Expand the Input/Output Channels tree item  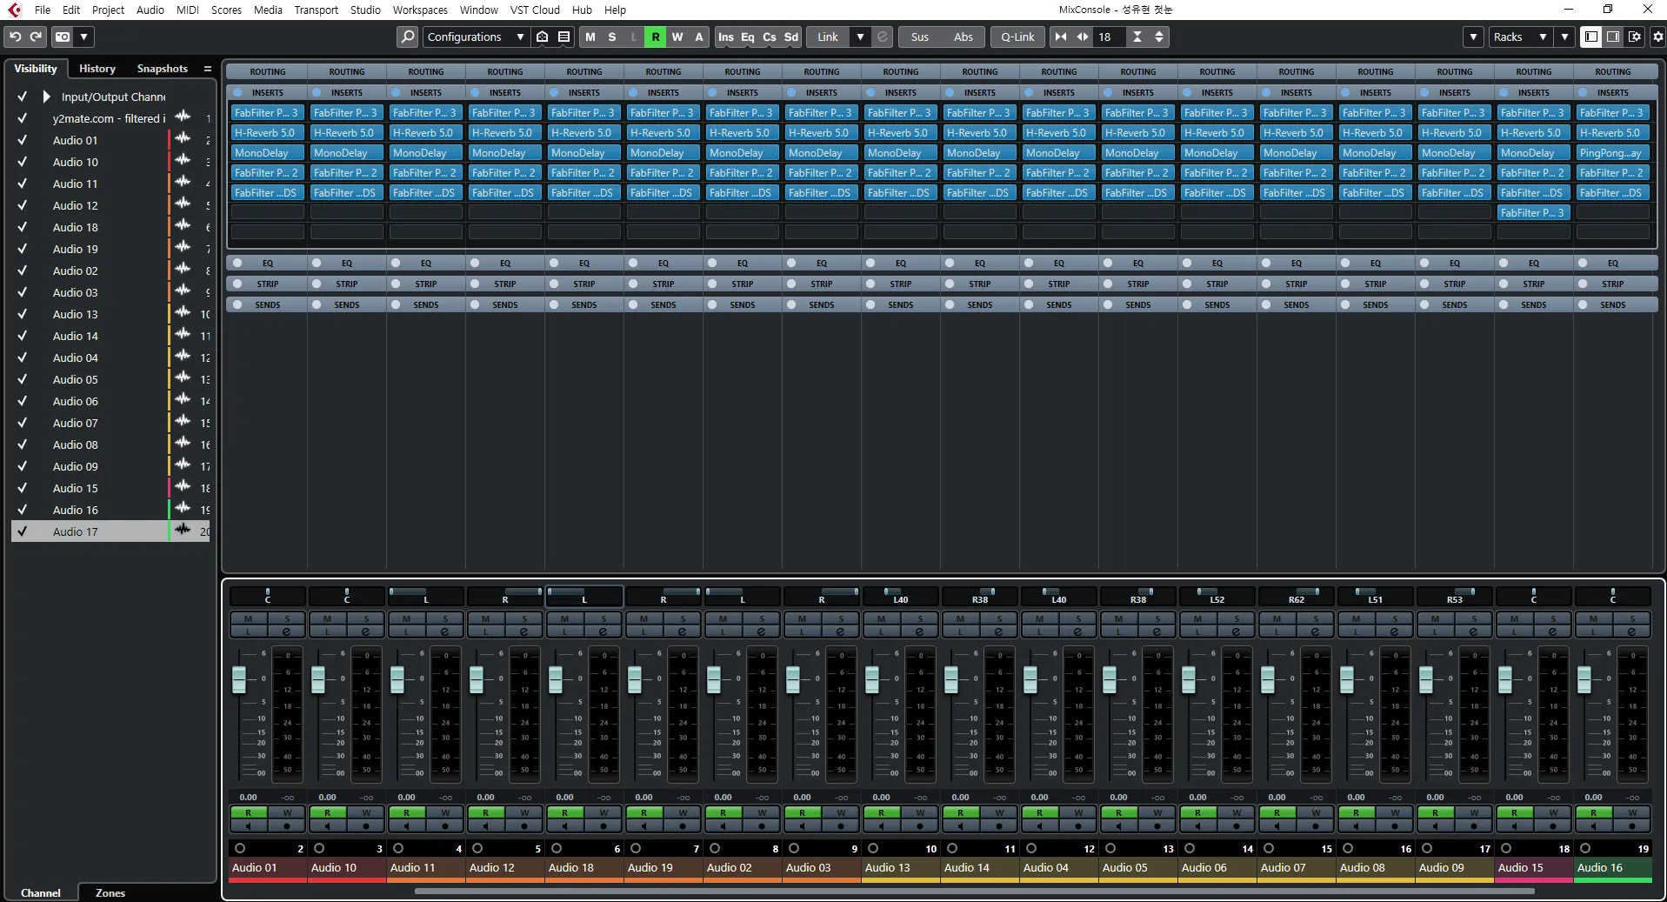47,97
